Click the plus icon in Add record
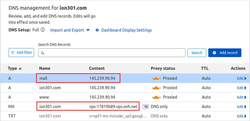Viewport: 250px width, 121px height. [214, 53]
